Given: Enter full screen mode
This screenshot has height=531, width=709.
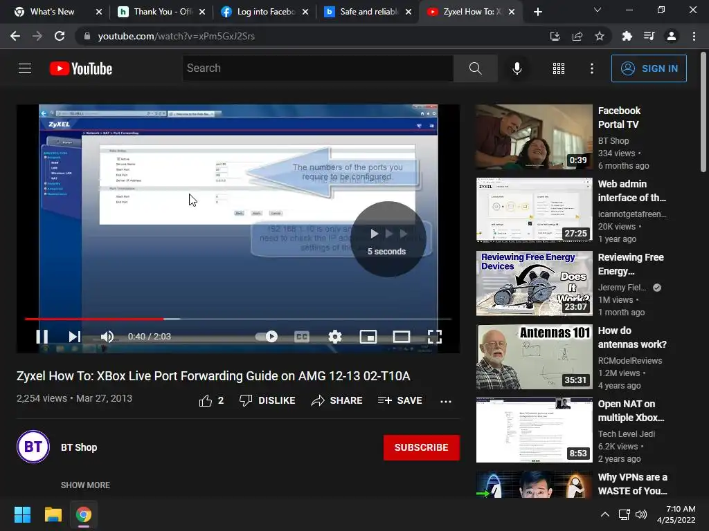Looking at the screenshot, I should pos(435,337).
